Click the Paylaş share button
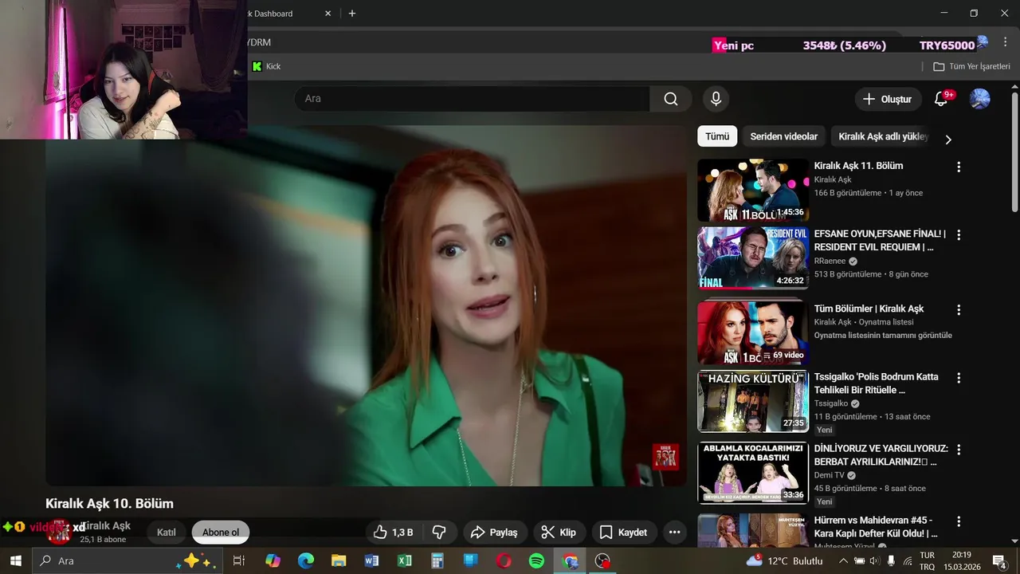Image resolution: width=1020 pixels, height=574 pixels. (x=494, y=532)
